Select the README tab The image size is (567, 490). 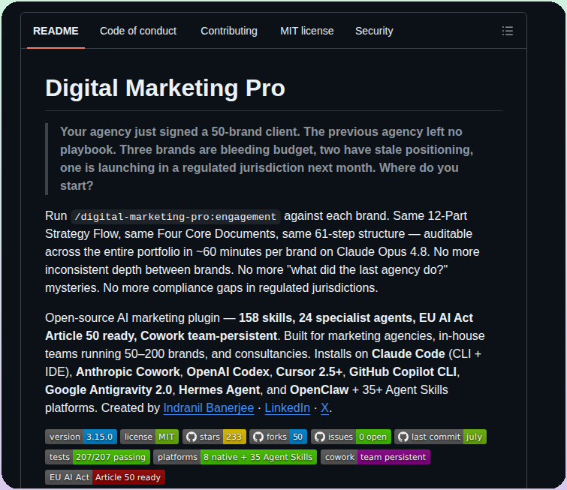56,31
